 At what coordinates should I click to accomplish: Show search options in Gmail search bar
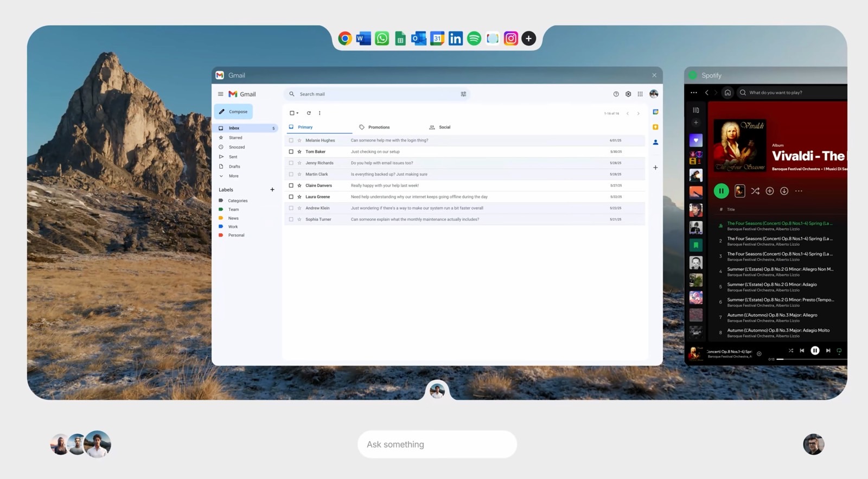click(463, 94)
